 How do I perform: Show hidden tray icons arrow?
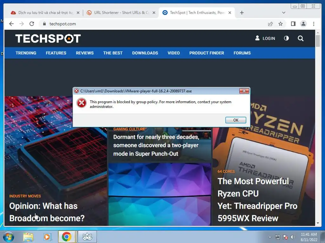click(x=270, y=237)
